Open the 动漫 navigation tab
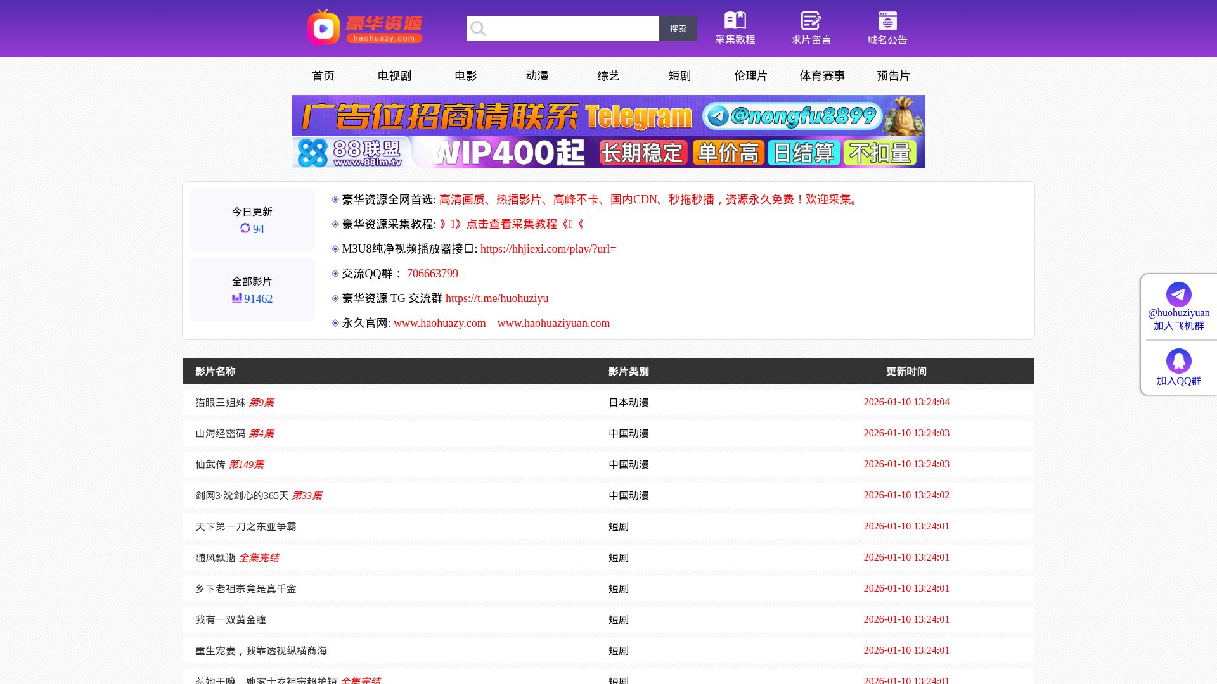 click(537, 76)
